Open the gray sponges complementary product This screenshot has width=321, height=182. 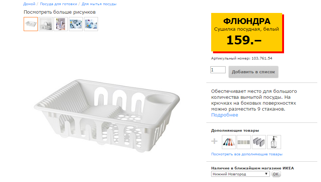point(259,142)
